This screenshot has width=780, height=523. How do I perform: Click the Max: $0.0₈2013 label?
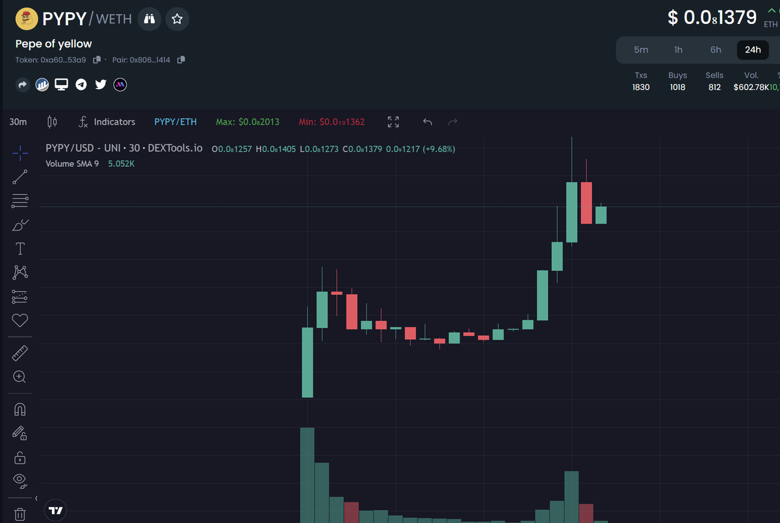(247, 121)
